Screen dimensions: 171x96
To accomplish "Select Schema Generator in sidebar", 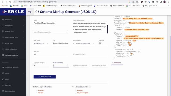I will coord(12,55).
